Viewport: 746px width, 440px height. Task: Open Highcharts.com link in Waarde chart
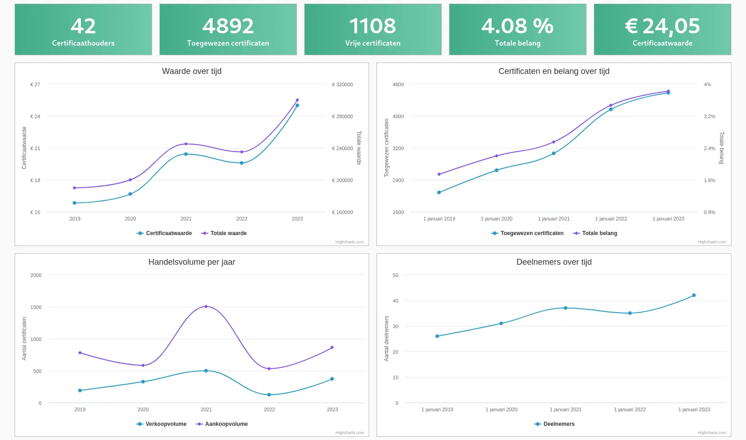tap(349, 242)
